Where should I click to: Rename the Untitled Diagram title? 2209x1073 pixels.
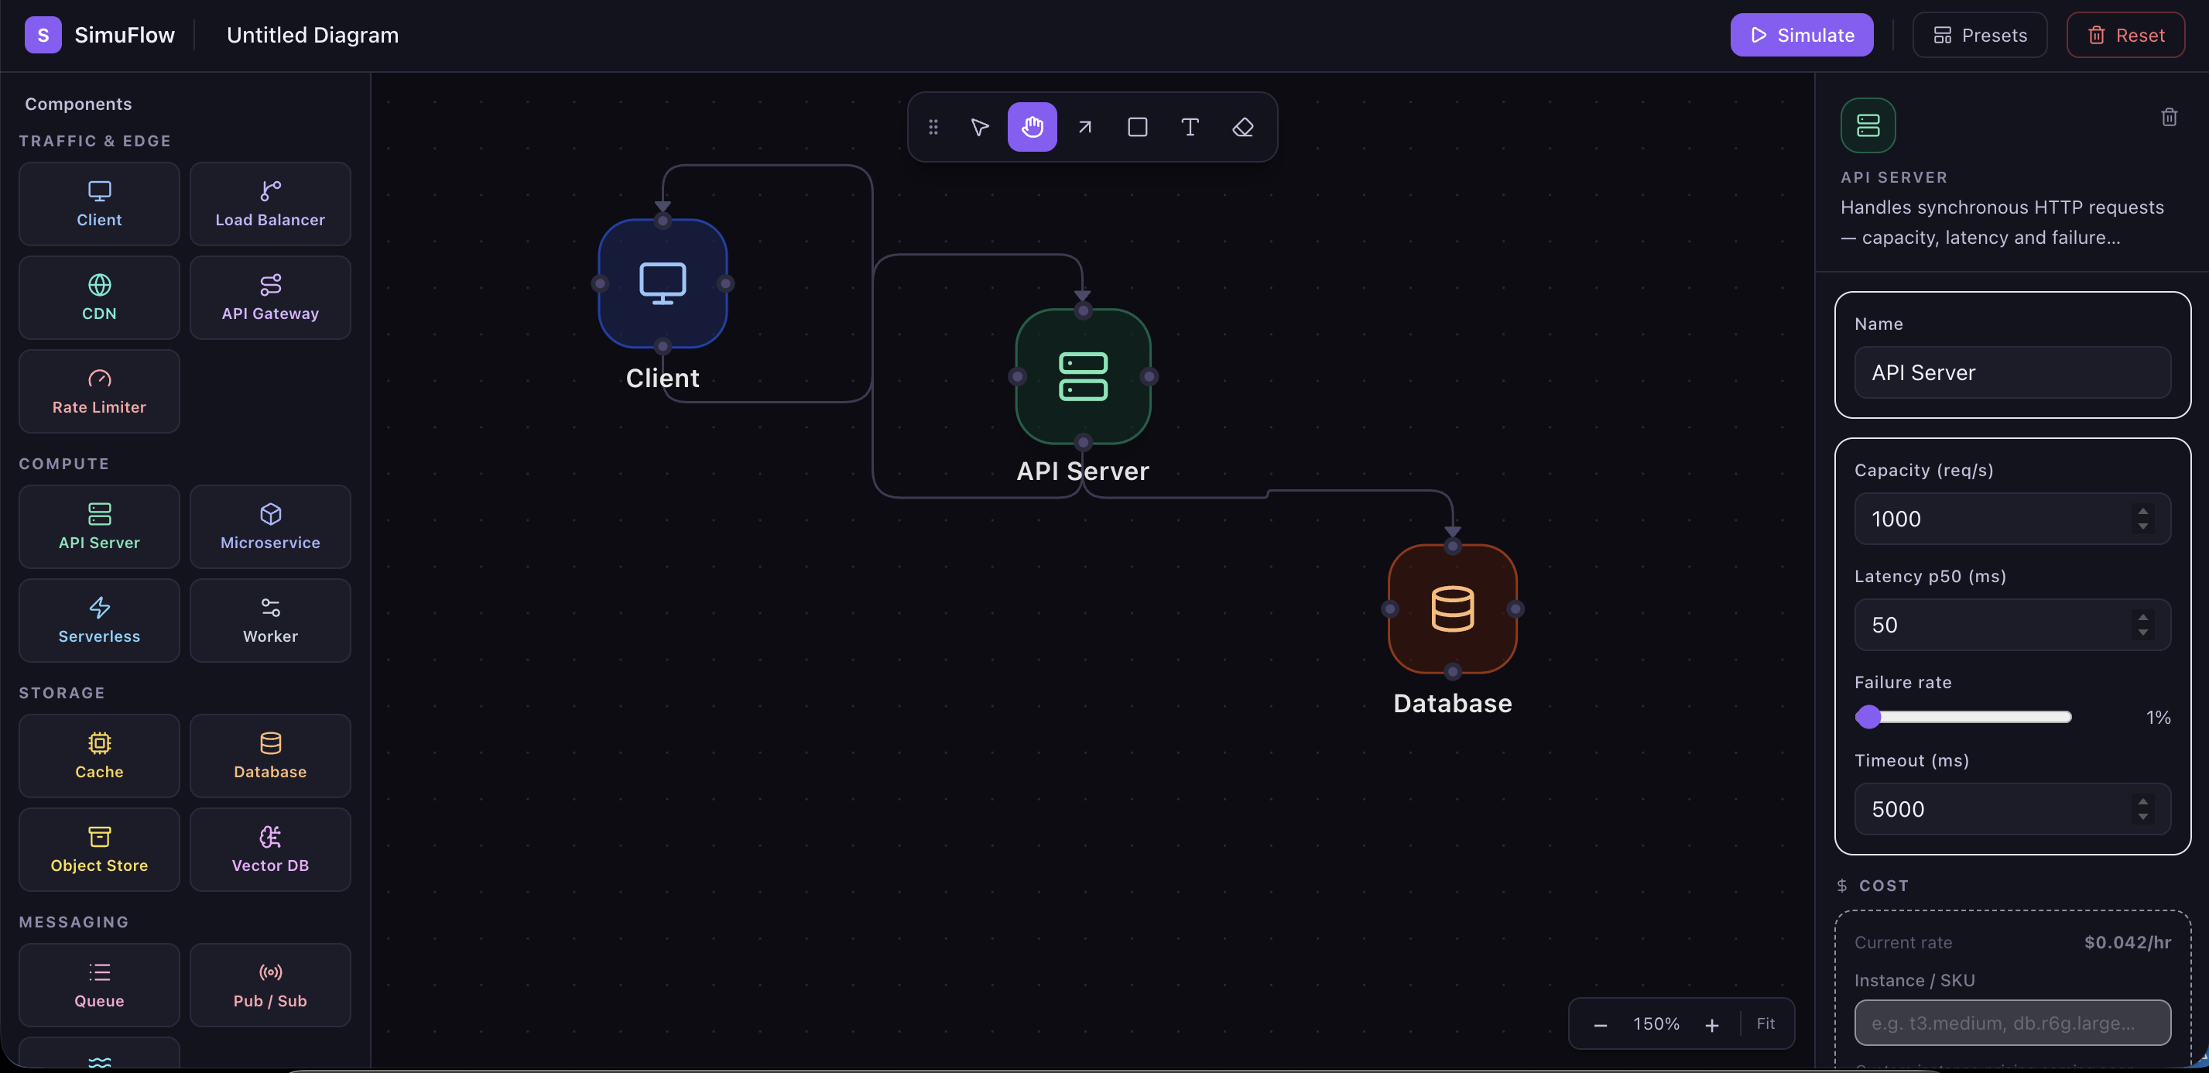coord(312,35)
